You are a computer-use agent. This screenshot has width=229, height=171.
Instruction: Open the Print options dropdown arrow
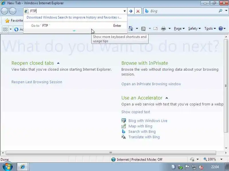pyautogui.click(x=169, y=28)
